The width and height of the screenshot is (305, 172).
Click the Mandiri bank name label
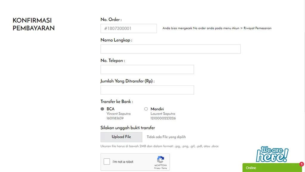click(x=157, y=109)
